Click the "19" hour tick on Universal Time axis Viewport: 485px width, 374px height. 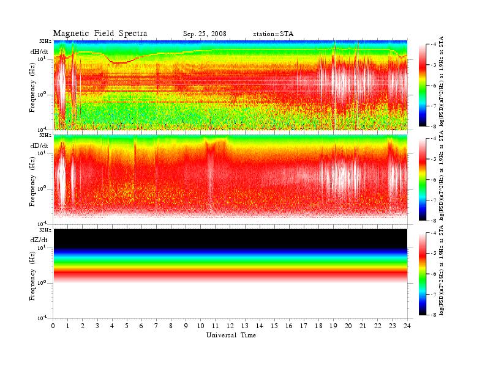coord(333,326)
